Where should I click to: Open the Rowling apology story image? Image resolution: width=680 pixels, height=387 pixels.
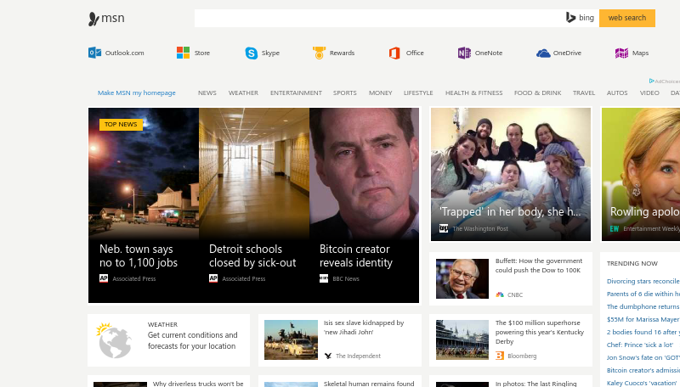click(x=641, y=175)
